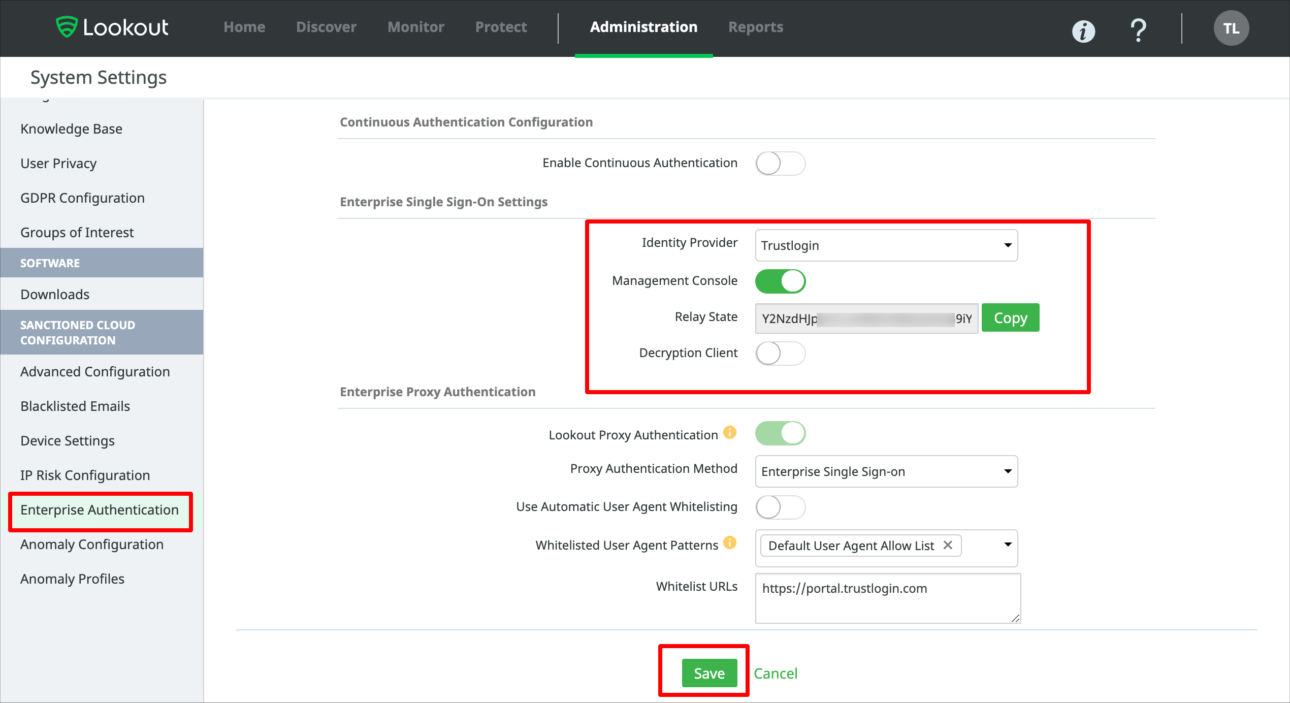Enable the Decryption Client toggle
Image resolution: width=1290 pixels, height=703 pixels.
[780, 354]
